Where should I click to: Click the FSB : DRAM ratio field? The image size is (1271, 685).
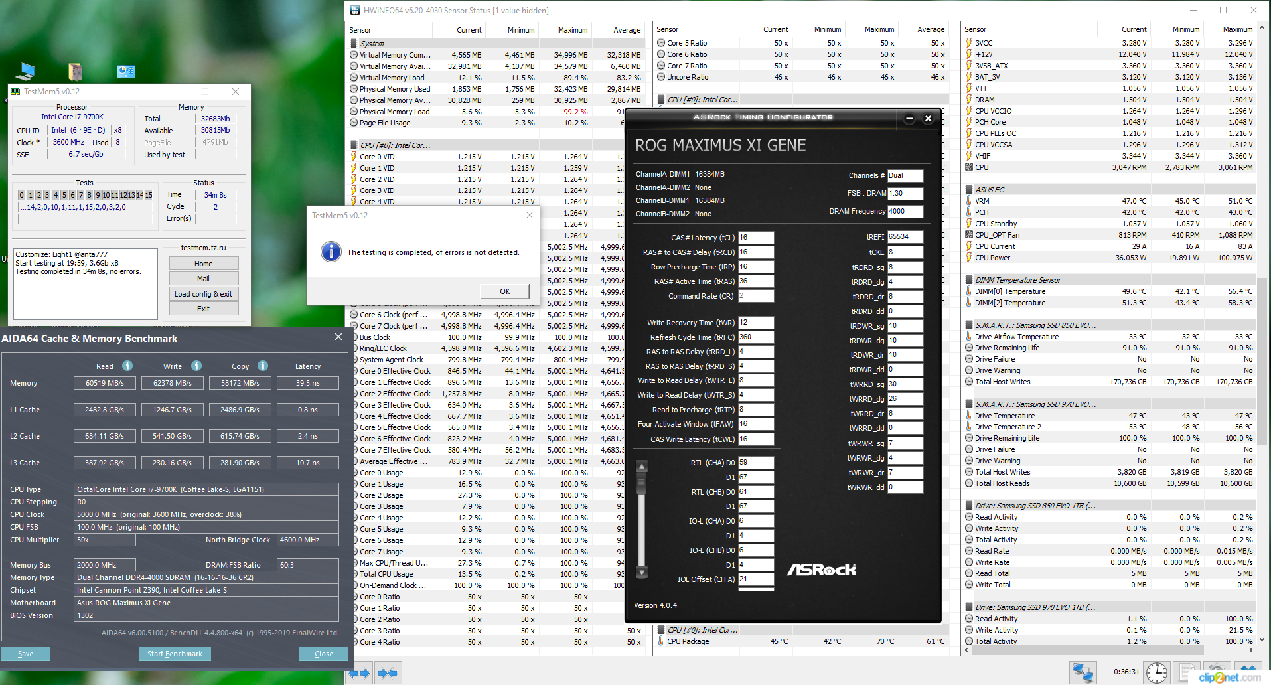pos(905,194)
